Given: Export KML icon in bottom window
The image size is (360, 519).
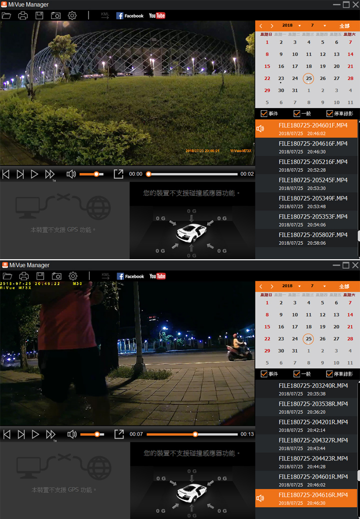Looking at the screenshot, I should point(106,276).
